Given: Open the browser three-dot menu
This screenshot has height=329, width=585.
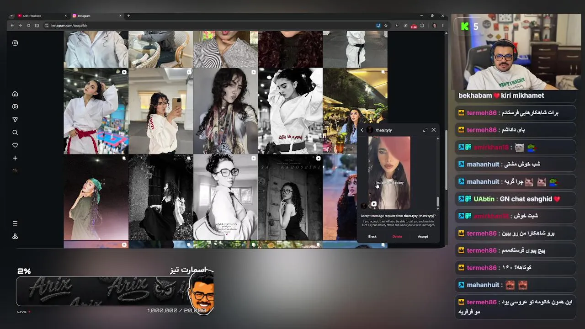Looking at the screenshot, I should (x=442, y=26).
